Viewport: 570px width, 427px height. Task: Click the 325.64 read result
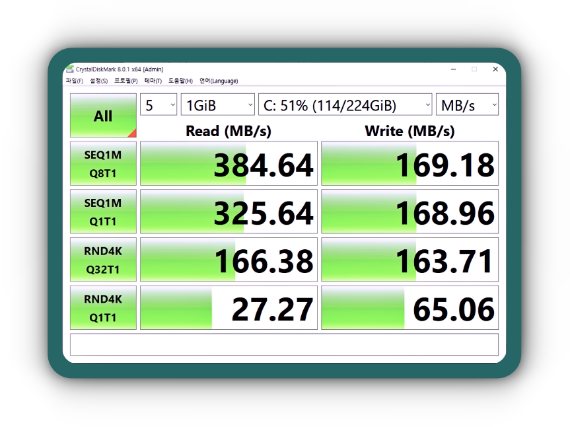(229, 212)
